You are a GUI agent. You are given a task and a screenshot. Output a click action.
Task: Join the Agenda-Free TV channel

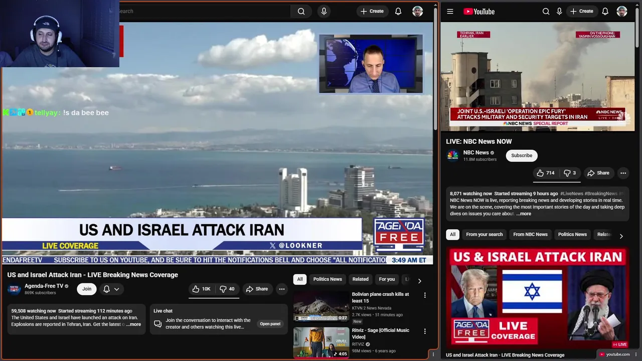87,289
